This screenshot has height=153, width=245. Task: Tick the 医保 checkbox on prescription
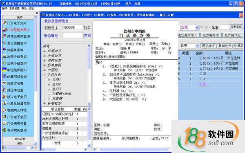tap(157, 44)
